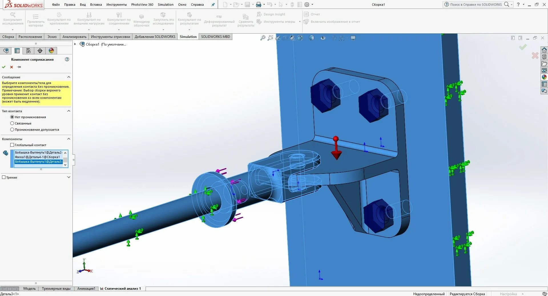Screen dimensions: 548x296
Task: Open the Инструменты эпюры dropdown arrow
Action: click(300, 22)
